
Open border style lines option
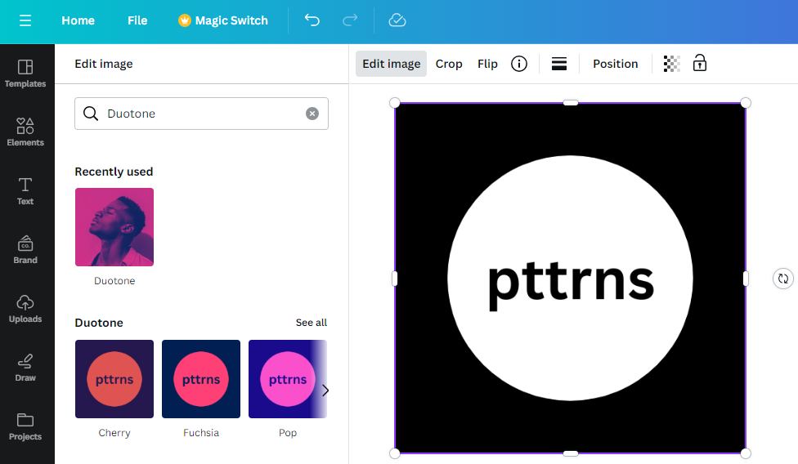click(x=559, y=64)
